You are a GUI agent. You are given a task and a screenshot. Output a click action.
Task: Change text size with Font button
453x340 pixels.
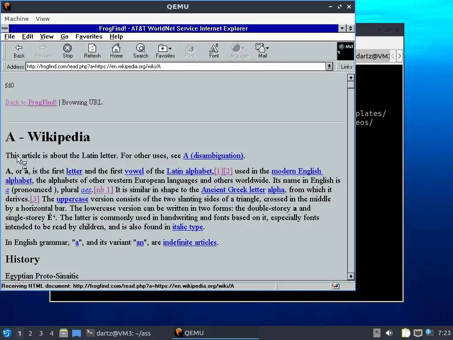coord(214,51)
